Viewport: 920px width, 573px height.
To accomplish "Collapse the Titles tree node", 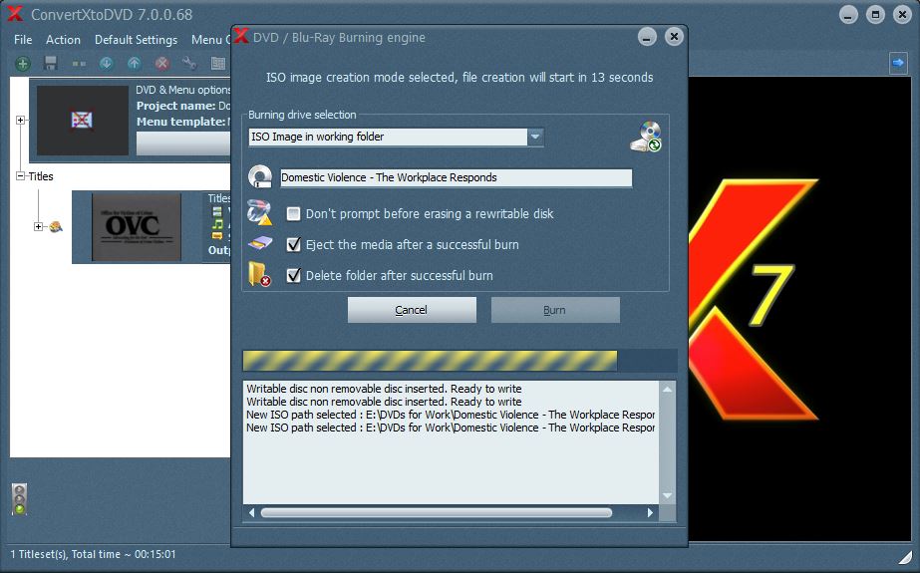I will tap(21, 175).
